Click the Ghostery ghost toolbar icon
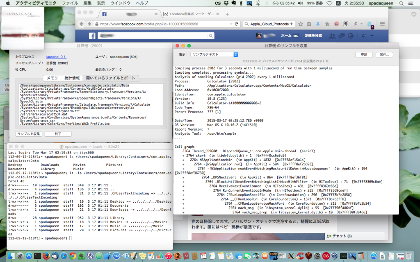The height and width of the screenshot is (262, 420). tap(370, 24)
